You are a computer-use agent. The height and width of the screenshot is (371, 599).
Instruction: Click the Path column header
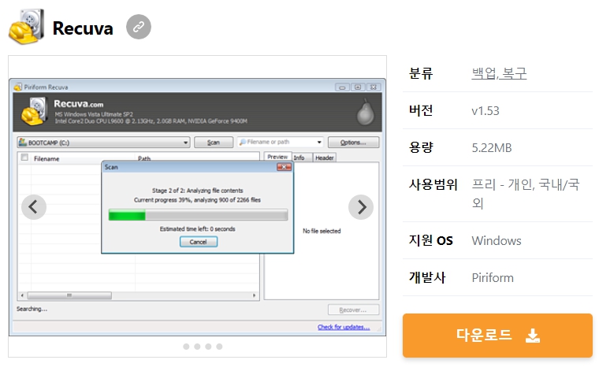pos(144,158)
